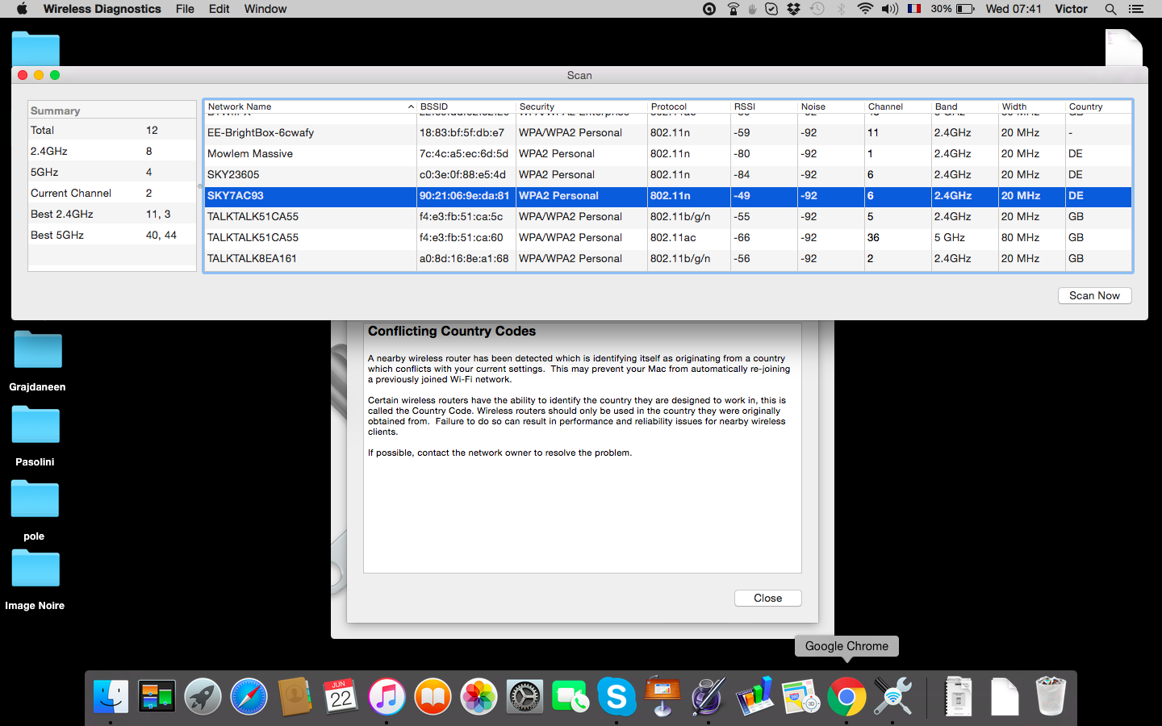
Task: Sort by the Security column header
Action: [x=582, y=106]
